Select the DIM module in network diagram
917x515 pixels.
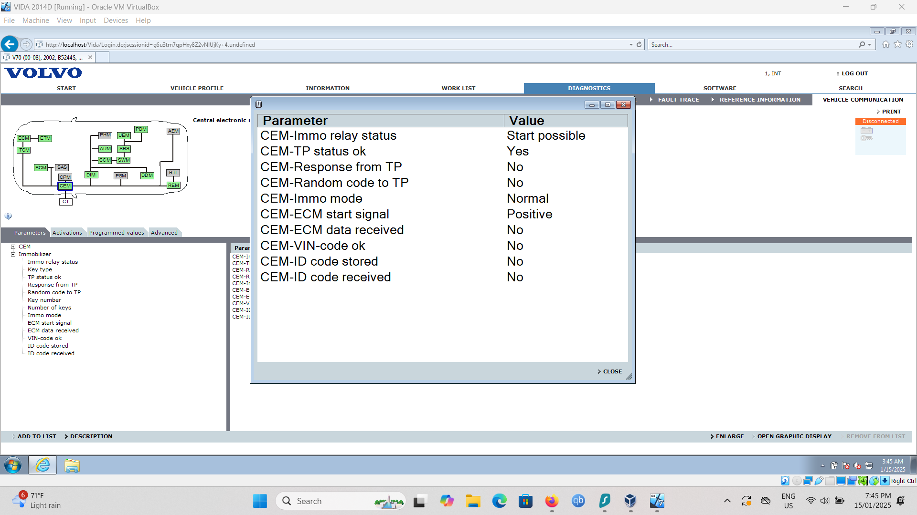click(x=91, y=175)
